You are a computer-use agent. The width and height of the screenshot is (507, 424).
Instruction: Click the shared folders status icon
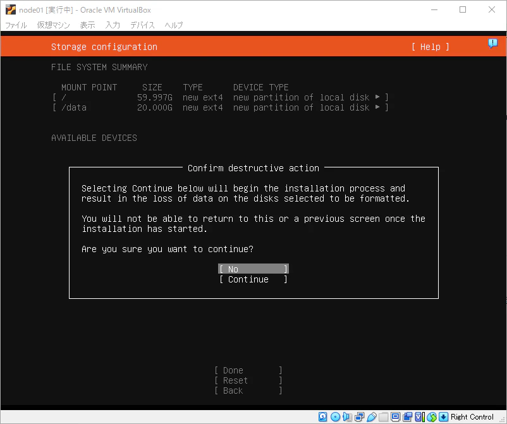tap(384, 416)
